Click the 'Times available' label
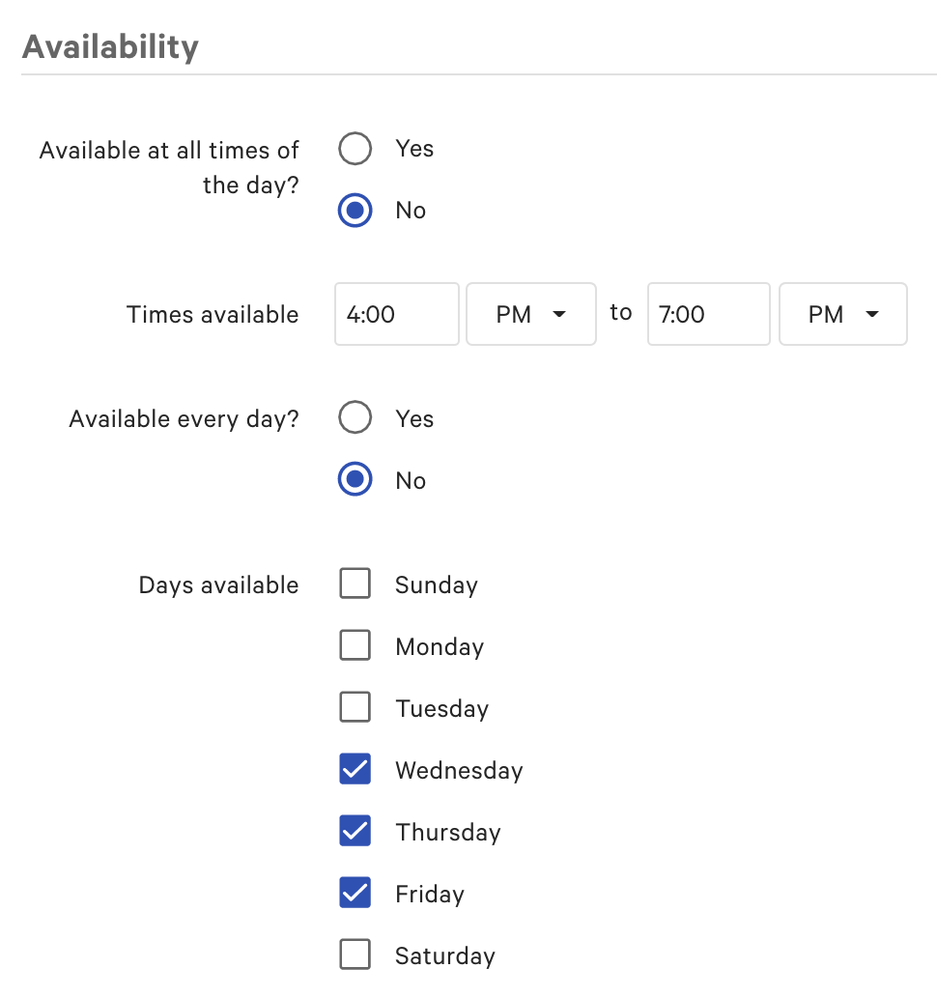Image resolution: width=937 pixels, height=997 pixels. point(213,315)
